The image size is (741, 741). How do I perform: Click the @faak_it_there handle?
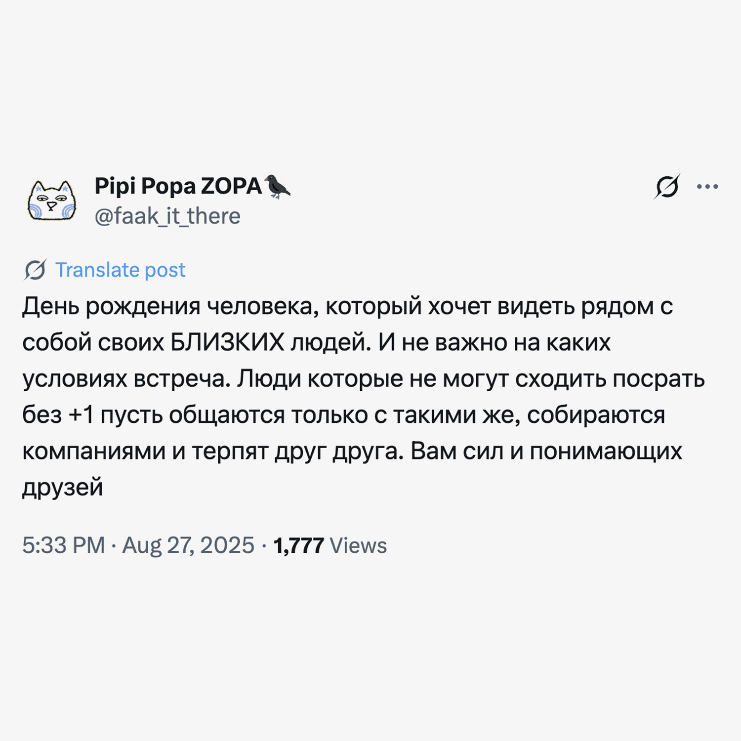tap(167, 216)
